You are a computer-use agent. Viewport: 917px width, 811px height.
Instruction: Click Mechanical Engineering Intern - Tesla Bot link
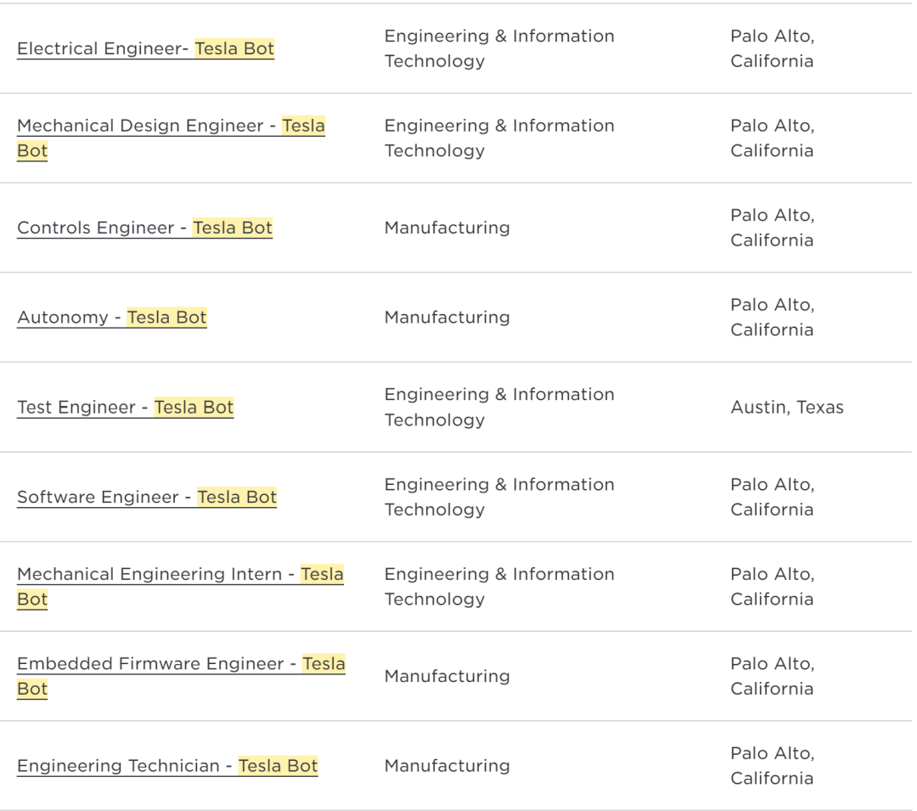180,587
